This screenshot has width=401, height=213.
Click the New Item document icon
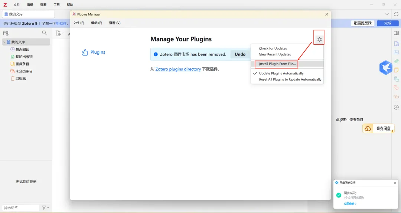(x=58, y=33)
